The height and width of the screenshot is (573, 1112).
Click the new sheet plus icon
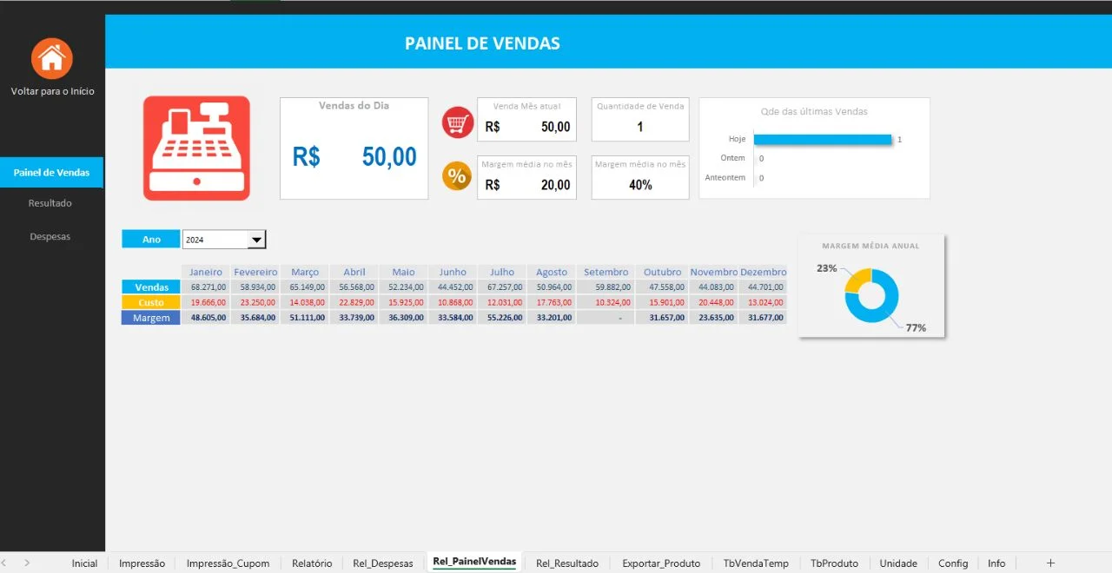[1050, 563]
